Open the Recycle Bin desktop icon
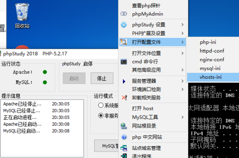The width and height of the screenshot is (239, 158). pos(22,16)
